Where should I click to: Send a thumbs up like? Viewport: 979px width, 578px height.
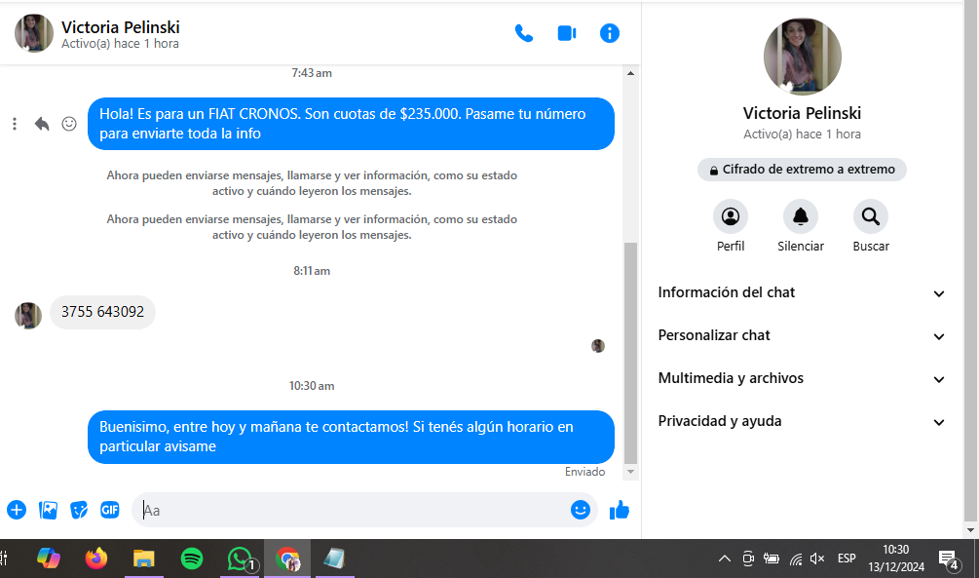(x=620, y=510)
